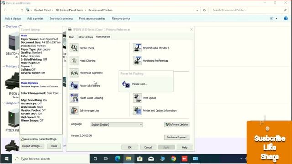Go up one folder level
This screenshot has width=292, height=164.
point(22,10)
